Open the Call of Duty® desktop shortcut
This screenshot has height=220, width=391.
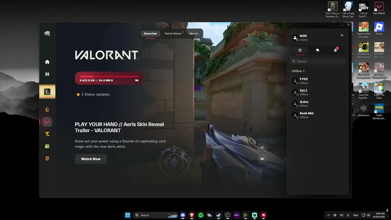click(x=364, y=10)
